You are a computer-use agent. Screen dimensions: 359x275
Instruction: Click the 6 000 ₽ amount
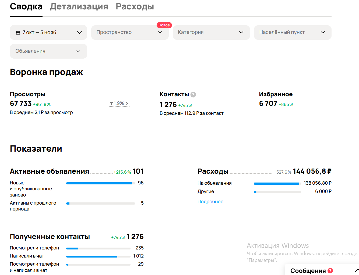tap(323, 191)
